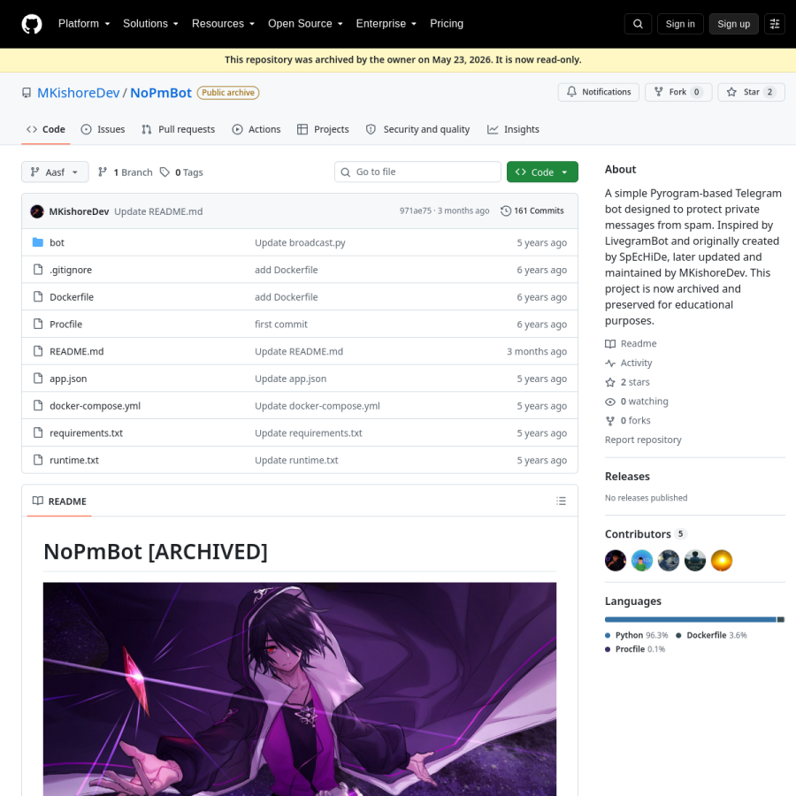The width and height of the screenshot is (796, 796).
Task: Open the requirements.txt file
Action: tap(87, 433)
